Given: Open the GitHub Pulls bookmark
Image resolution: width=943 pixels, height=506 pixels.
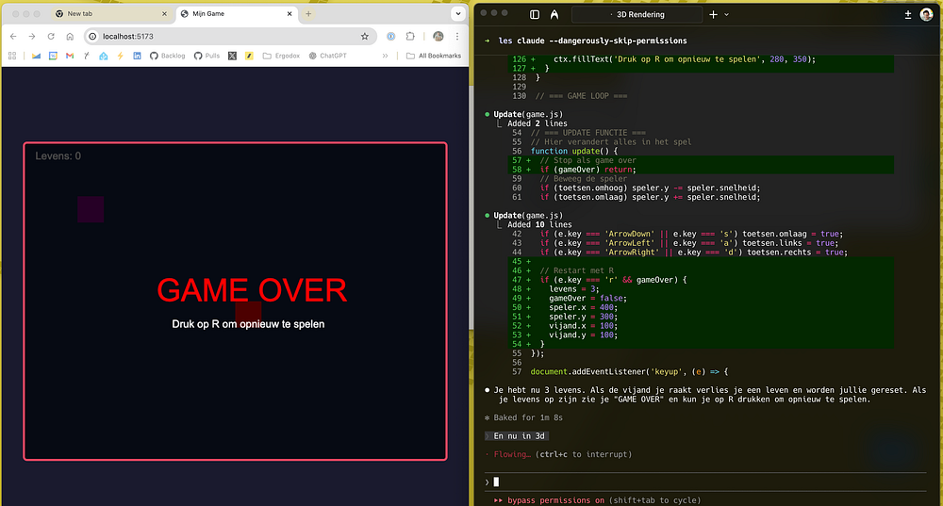Looking at the screenshot, I should click(x=207, y=56).
